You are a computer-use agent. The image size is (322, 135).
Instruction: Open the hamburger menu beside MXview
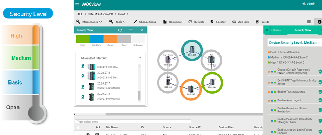click(x=77, y=4)
